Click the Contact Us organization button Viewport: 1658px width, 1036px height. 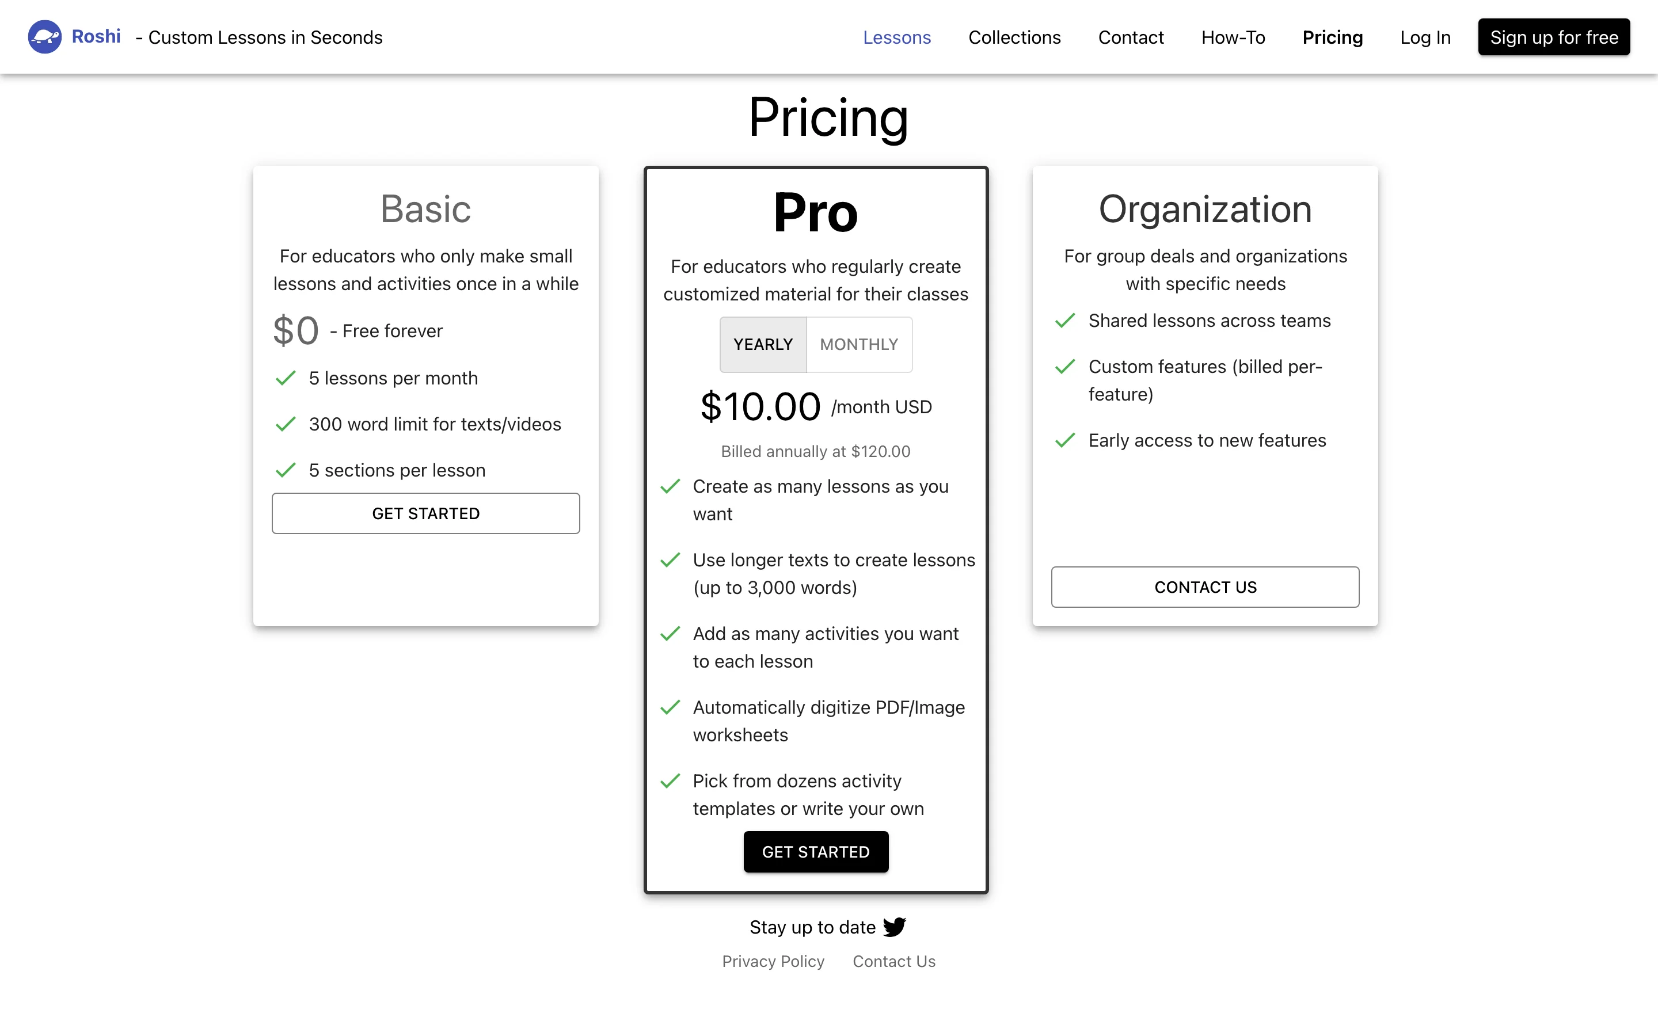[x=1205, y=586]
